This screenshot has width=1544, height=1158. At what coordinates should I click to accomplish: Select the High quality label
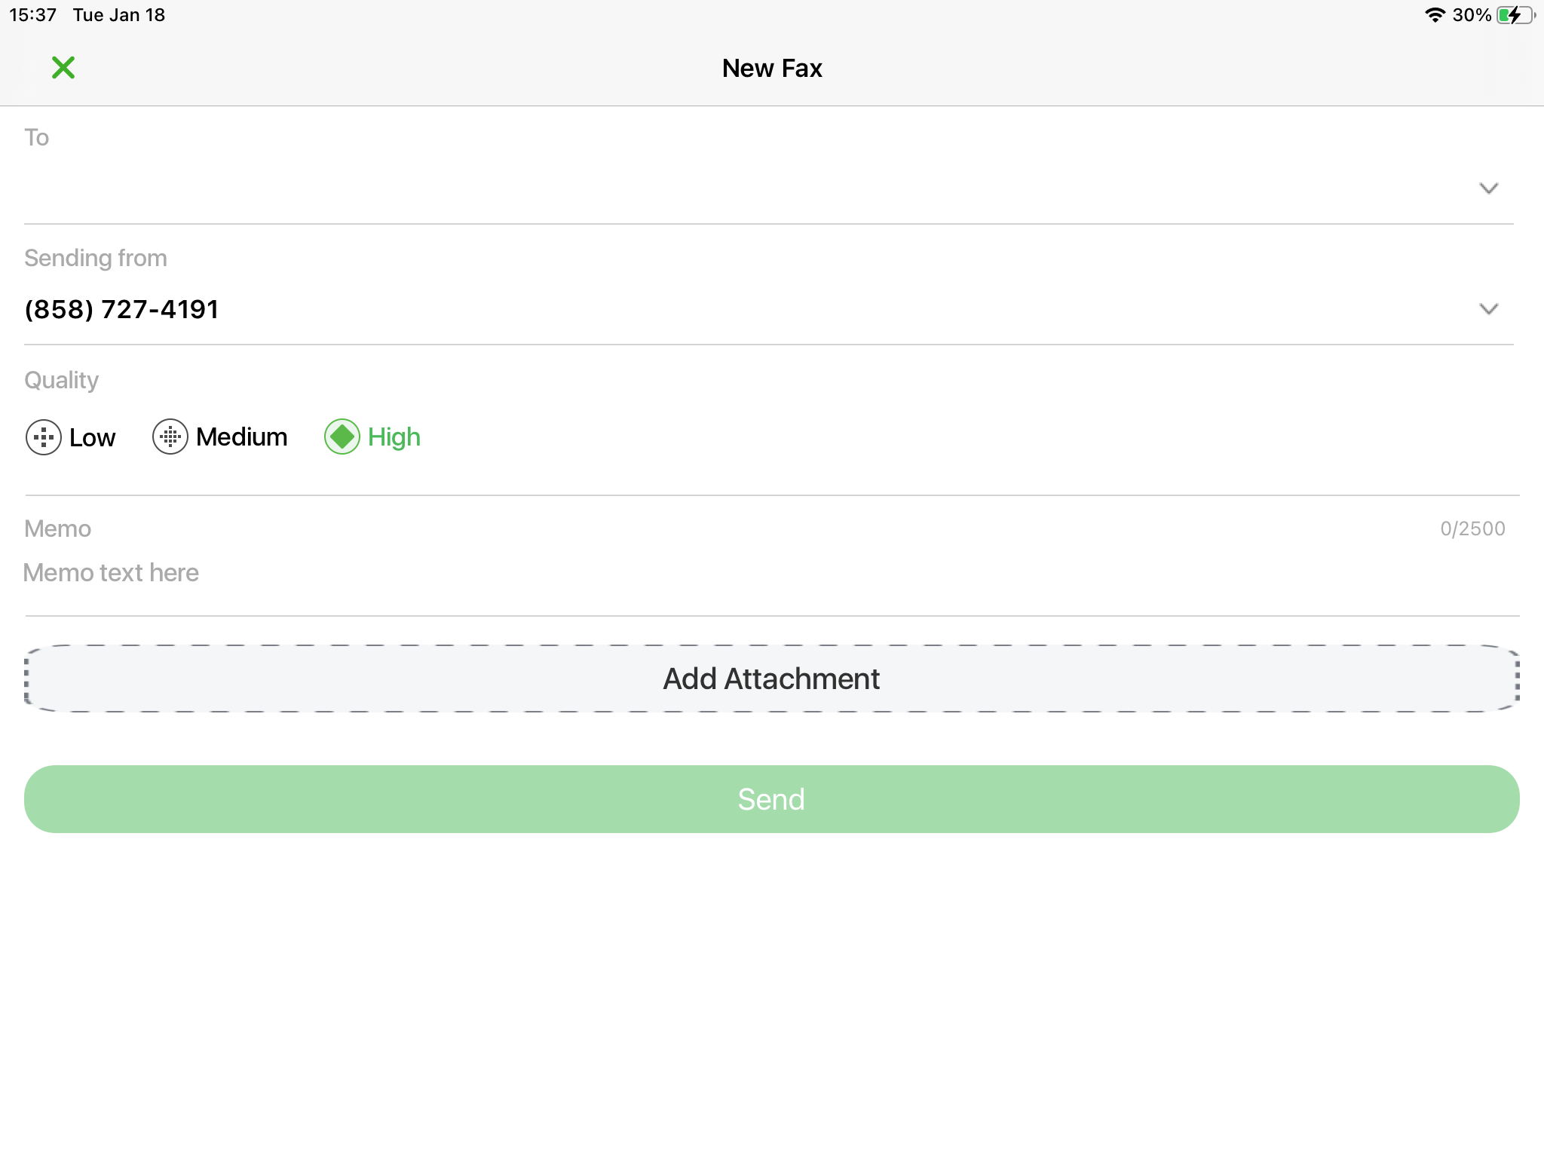coord(394,437)
